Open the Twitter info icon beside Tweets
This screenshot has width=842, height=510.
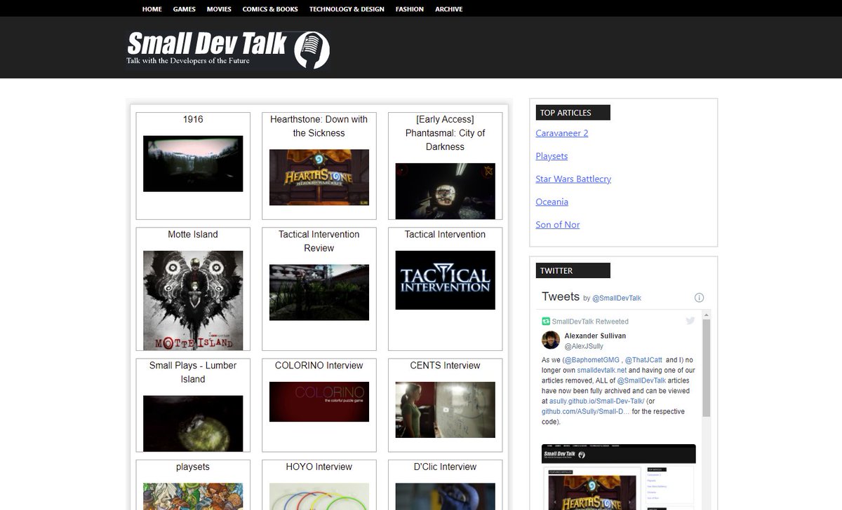(x=699, y=298)
